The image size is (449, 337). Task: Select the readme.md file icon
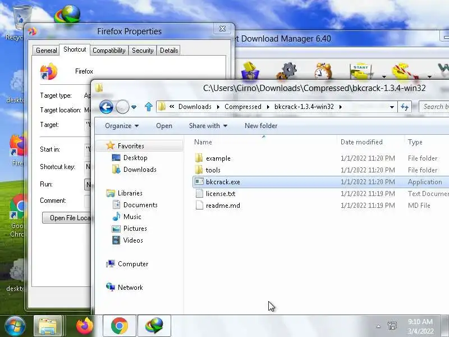click(199, 205)
